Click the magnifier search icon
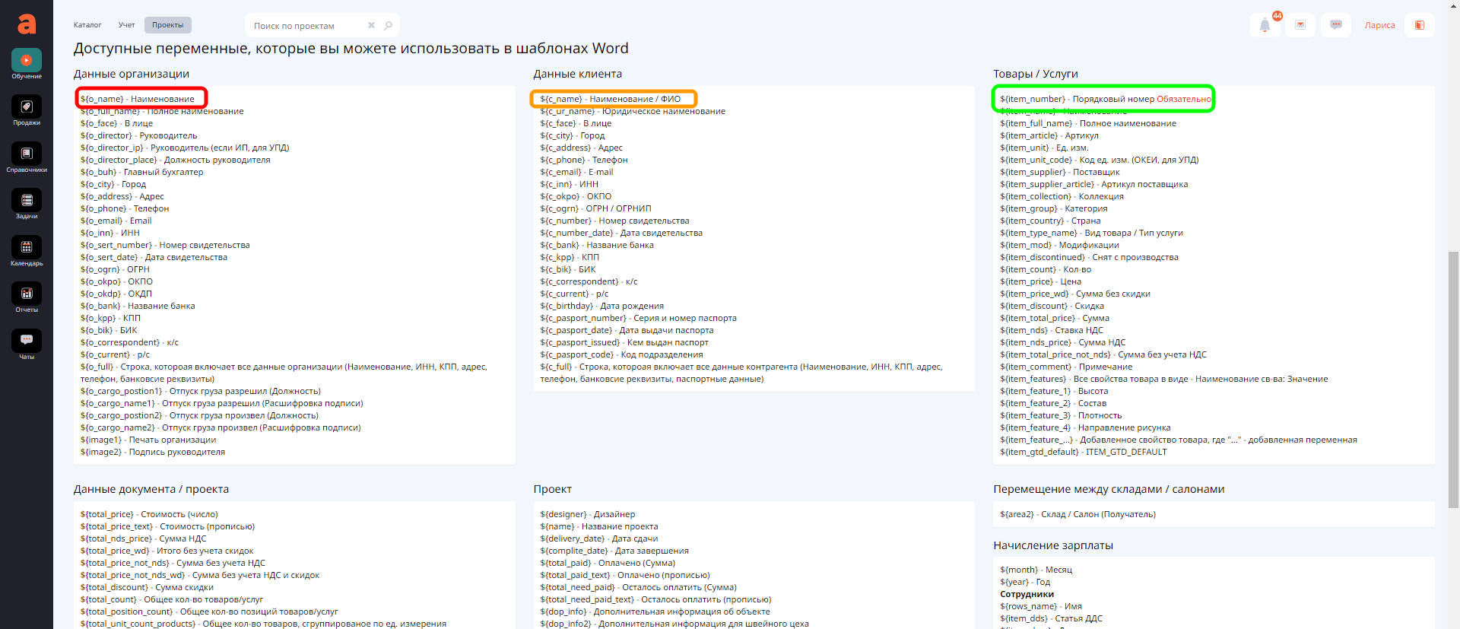1460x629 pixels. pos(389,25)
